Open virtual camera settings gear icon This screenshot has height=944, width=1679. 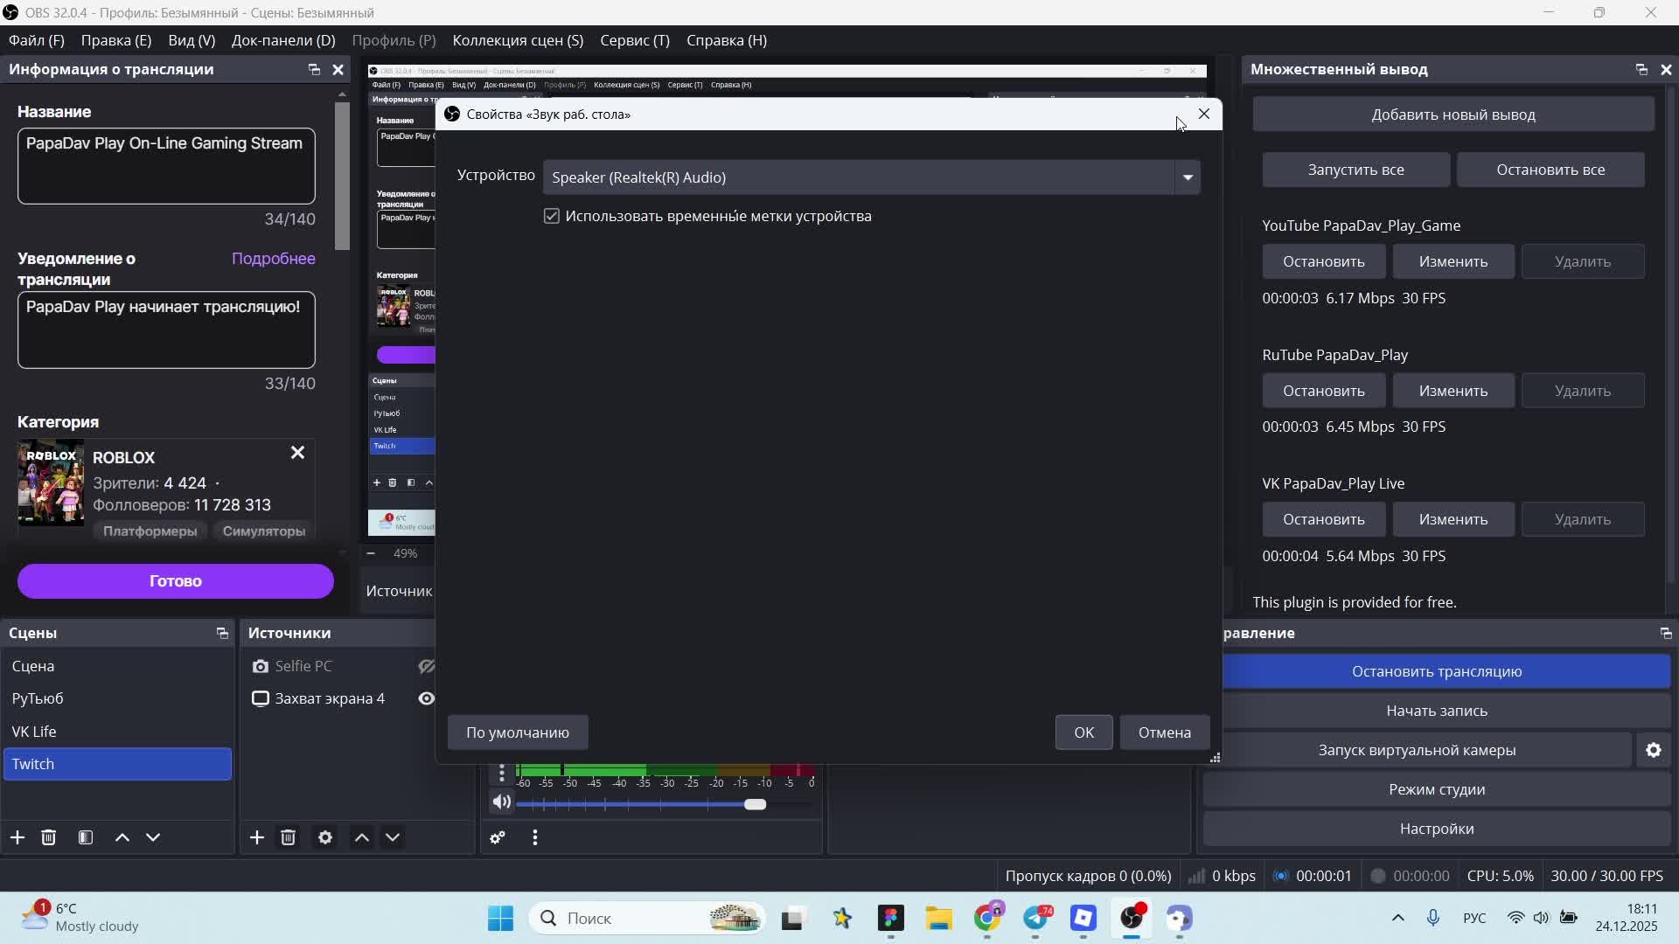[x=1653, y=750]
